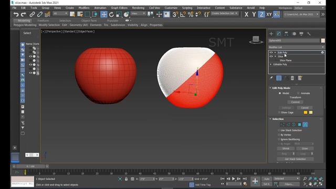The width and height of the screenshot is (336, 189).
Task: Enable the By Vertex checkbox
Action: (279, 135)
